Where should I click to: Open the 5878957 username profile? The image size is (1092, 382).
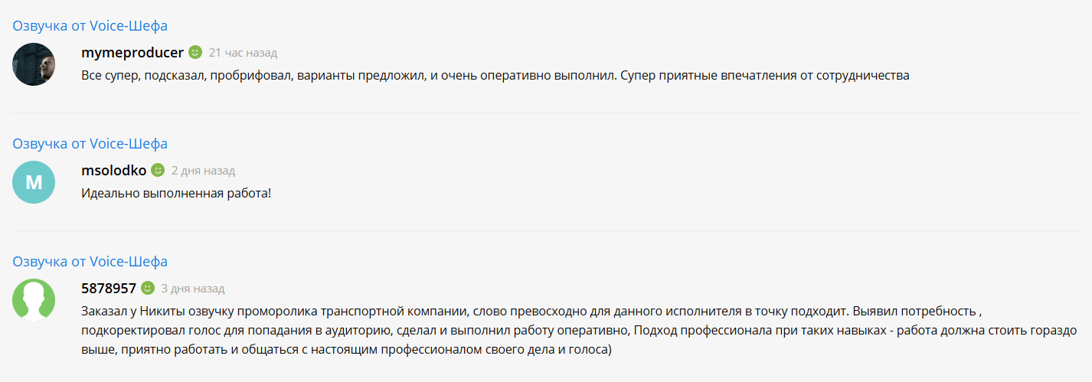pyautogui.click(x=109, y=288)
